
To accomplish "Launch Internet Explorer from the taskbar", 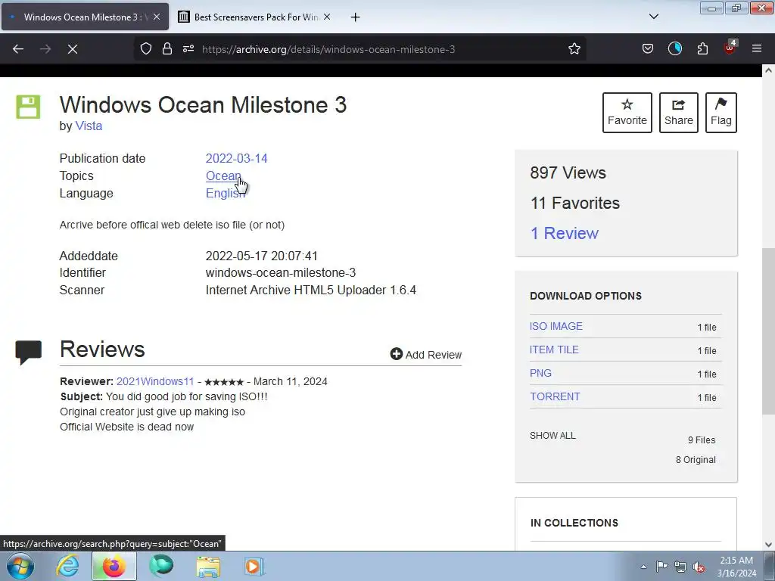I will pyautogui.click(x=67, y=566).
